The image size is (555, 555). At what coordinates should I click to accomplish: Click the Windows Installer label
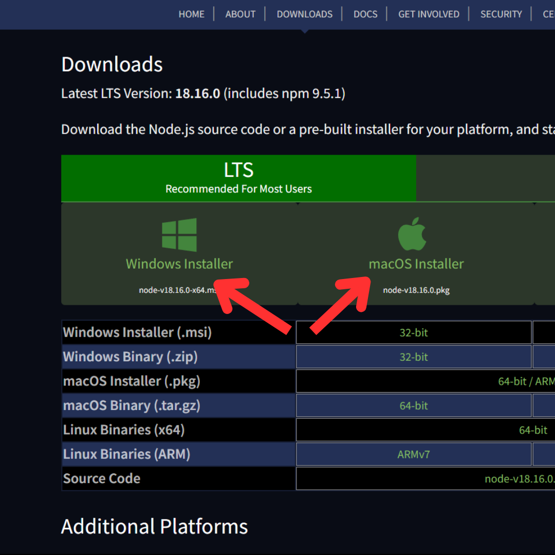point(179,264)
